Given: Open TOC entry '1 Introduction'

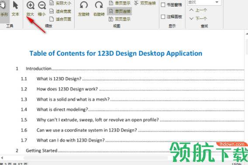Looking at the screenshot, I should pyautogui.click(x=130, y=69).
